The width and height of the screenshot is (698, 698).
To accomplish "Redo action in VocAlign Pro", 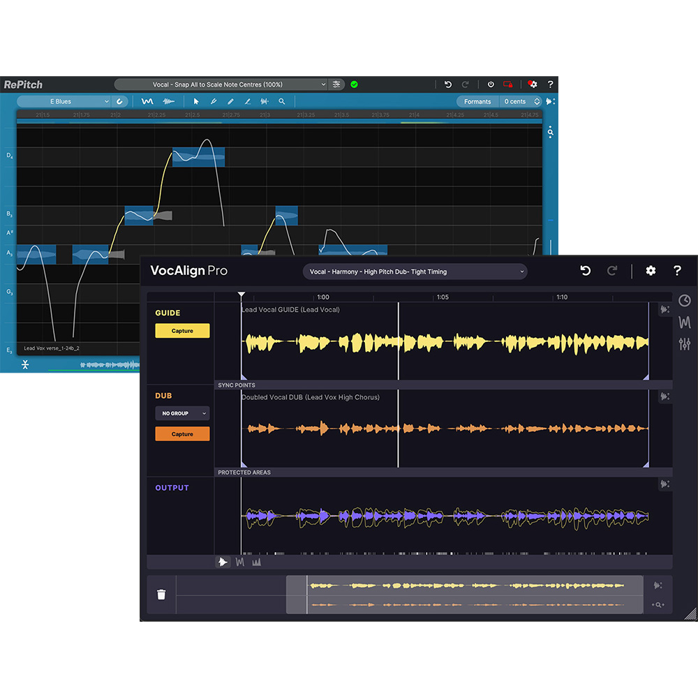I will 612,271.
